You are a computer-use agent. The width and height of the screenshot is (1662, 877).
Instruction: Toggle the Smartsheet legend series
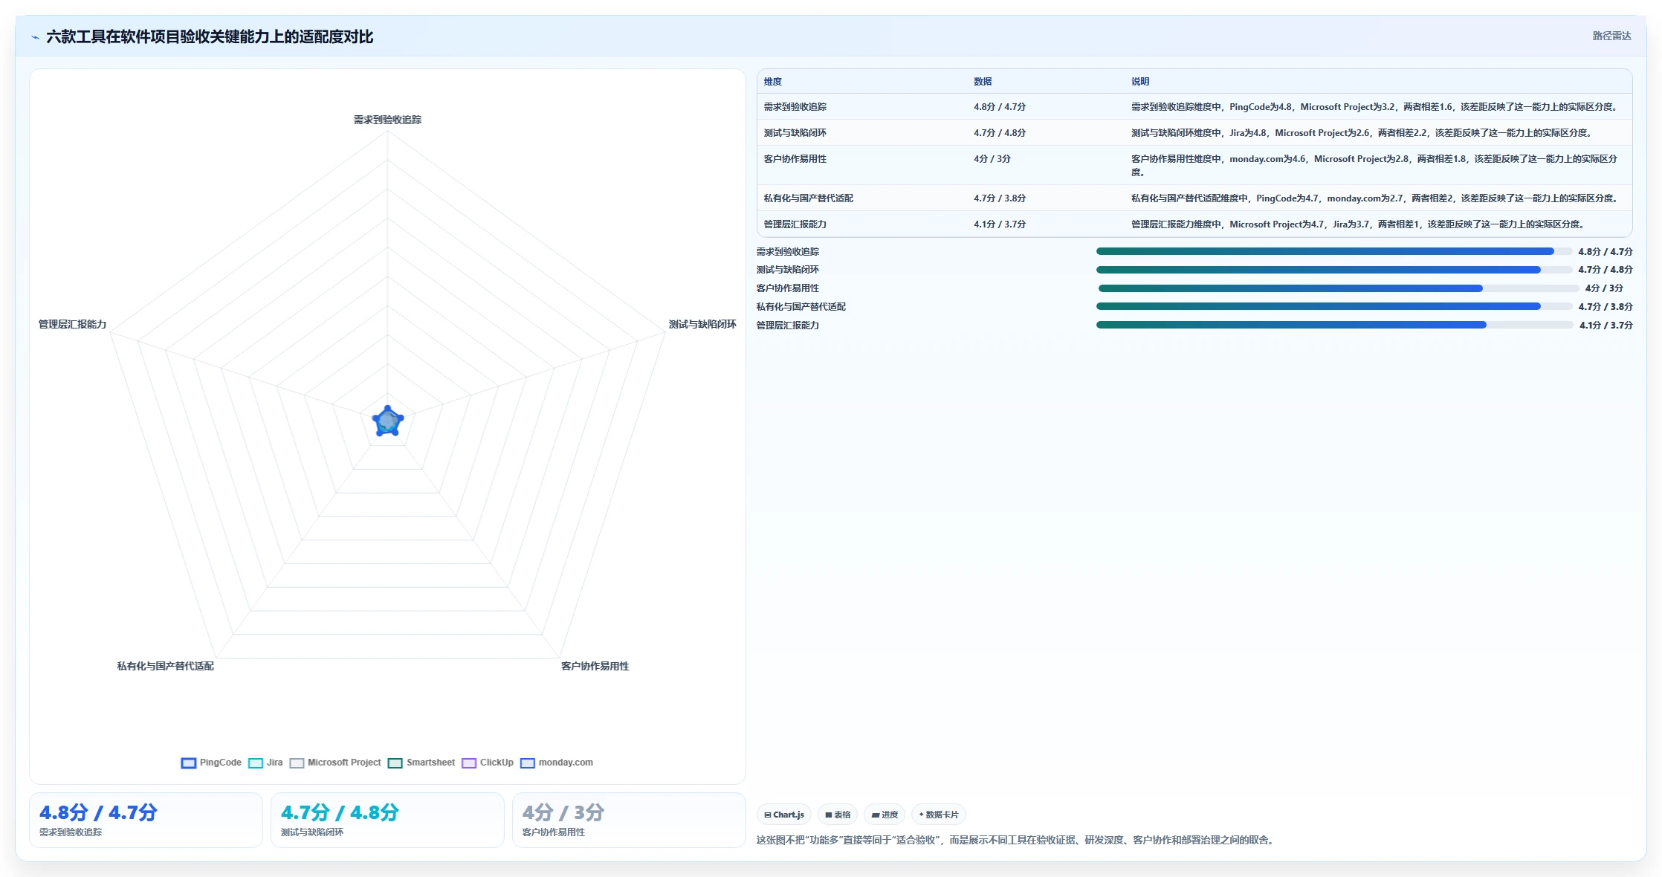pyautogui.click(x=421, y=763)
